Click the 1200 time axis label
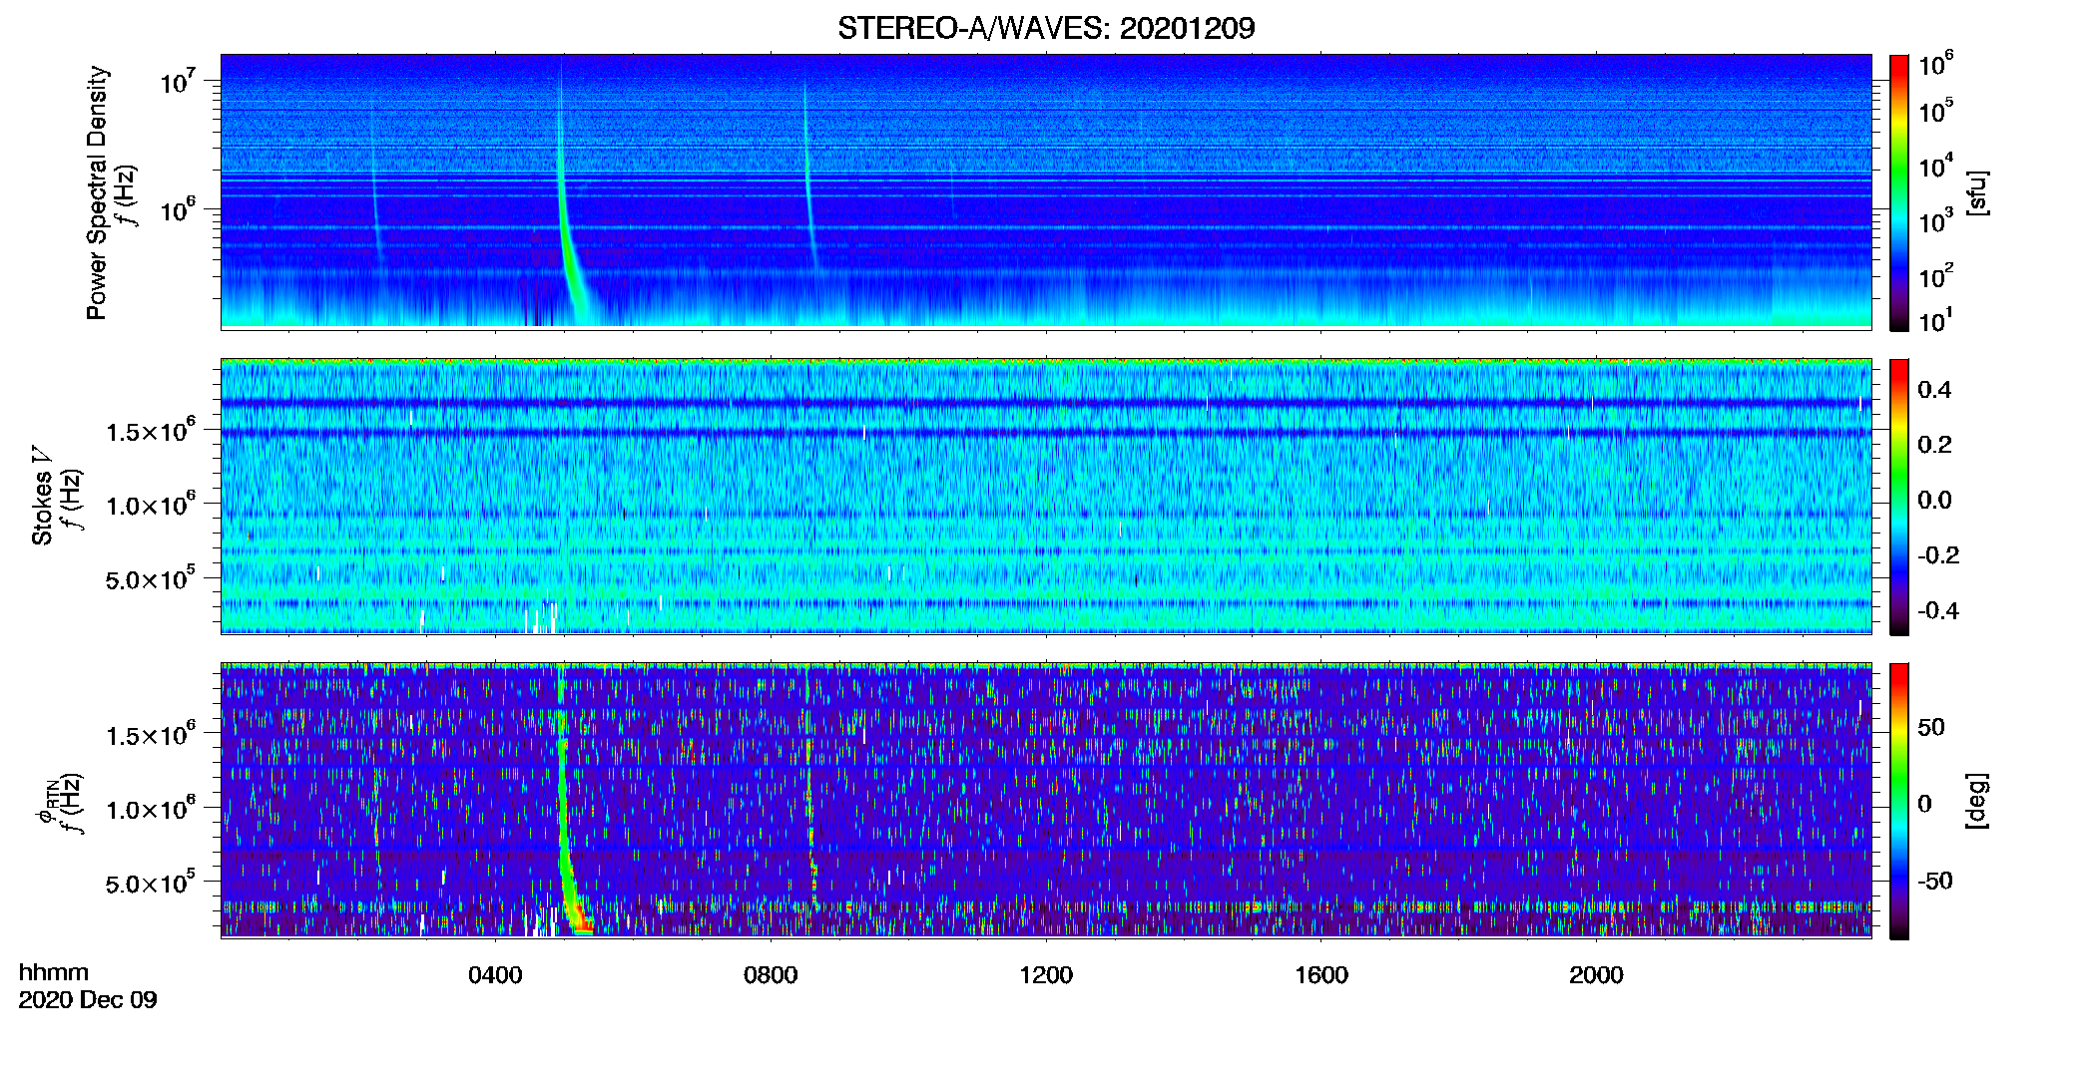Image resolution: width=2092 pixels, height=1077 pixels. [x=1046, y=974]
